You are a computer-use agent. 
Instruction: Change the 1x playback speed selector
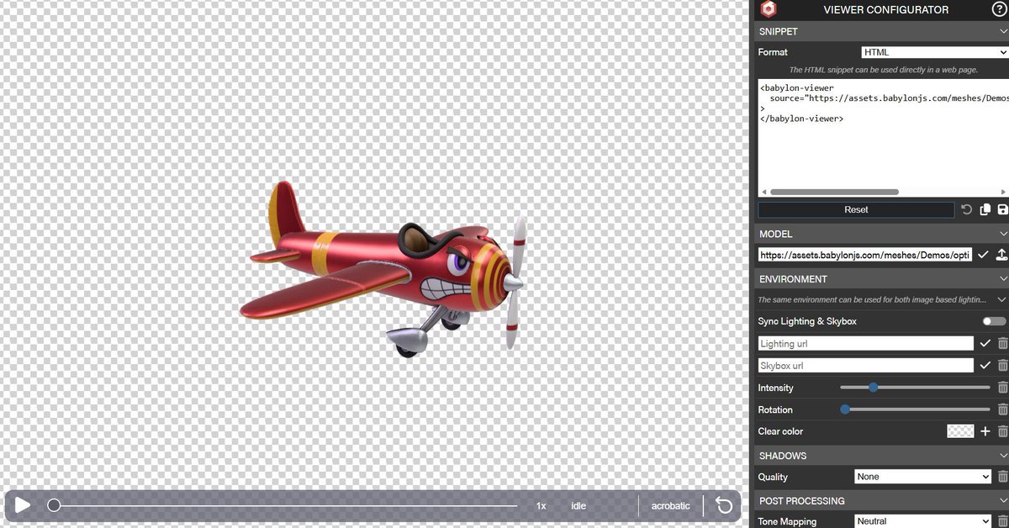coord(541,506)
